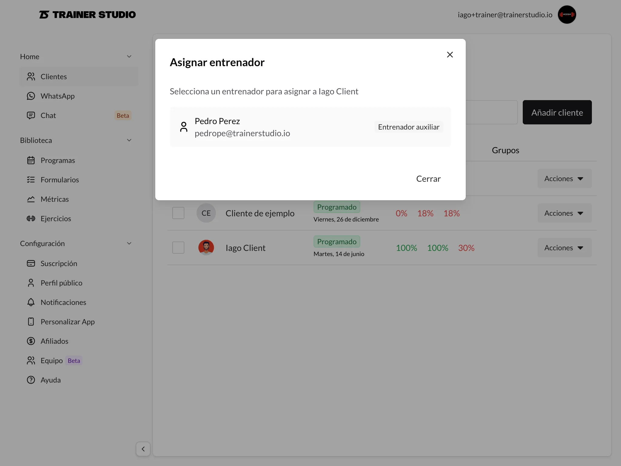Click the Afiliados dollar icon
621x466 pixels.
coord(31,341)
